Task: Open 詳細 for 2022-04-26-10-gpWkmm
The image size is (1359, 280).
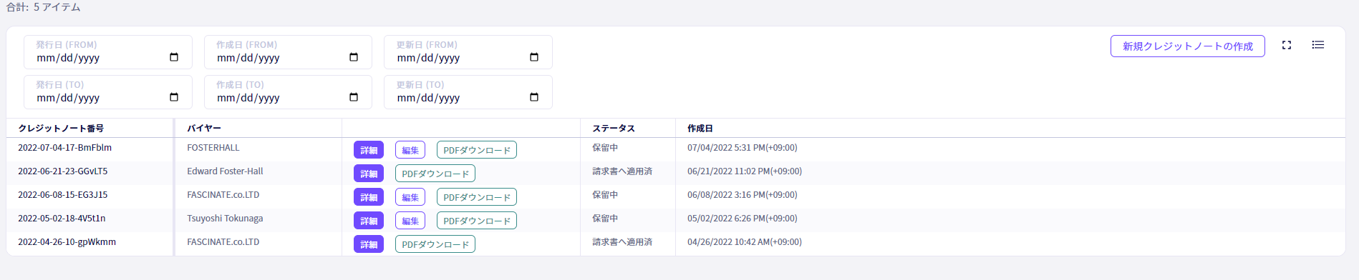Action: [x=369, y=244]
